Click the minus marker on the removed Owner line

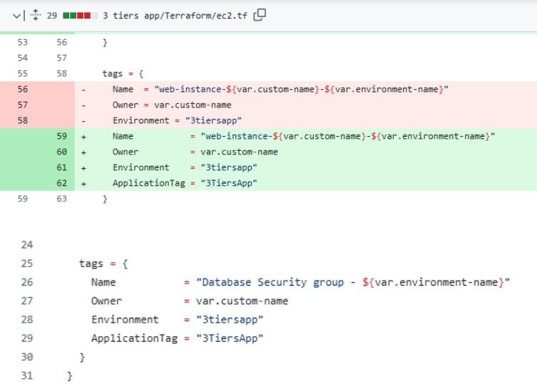tap(84, 105)
